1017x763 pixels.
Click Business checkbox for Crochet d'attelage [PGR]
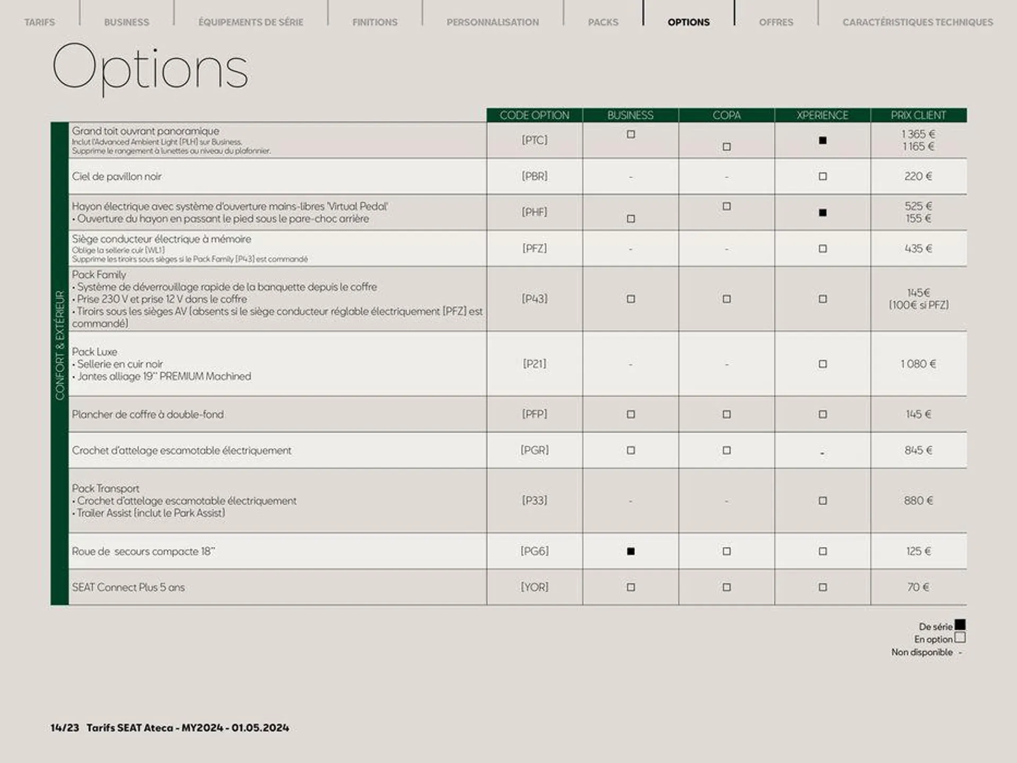pyautogui.click(x=631, y=451)
